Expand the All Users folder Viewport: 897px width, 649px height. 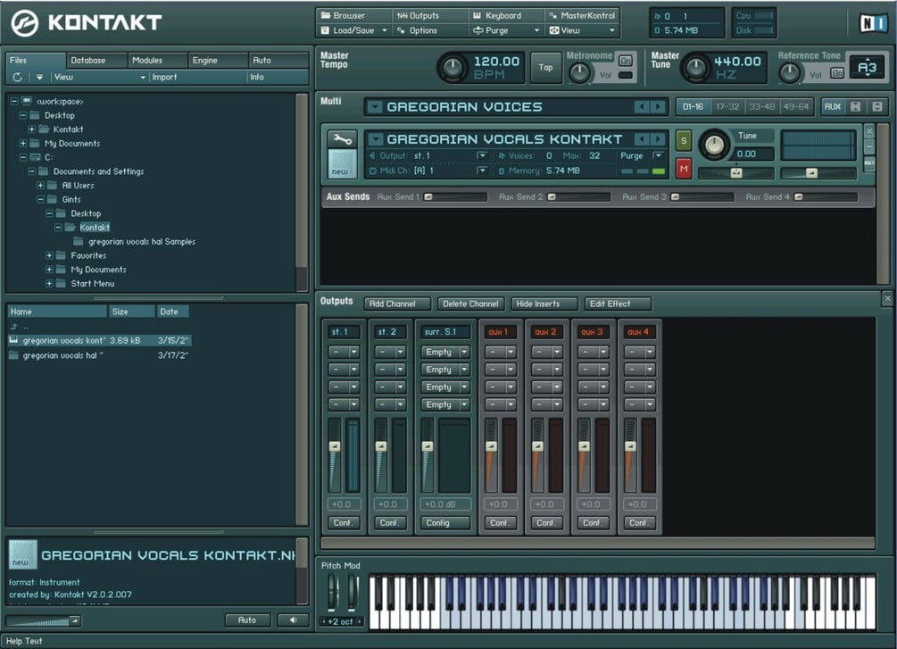40,185
